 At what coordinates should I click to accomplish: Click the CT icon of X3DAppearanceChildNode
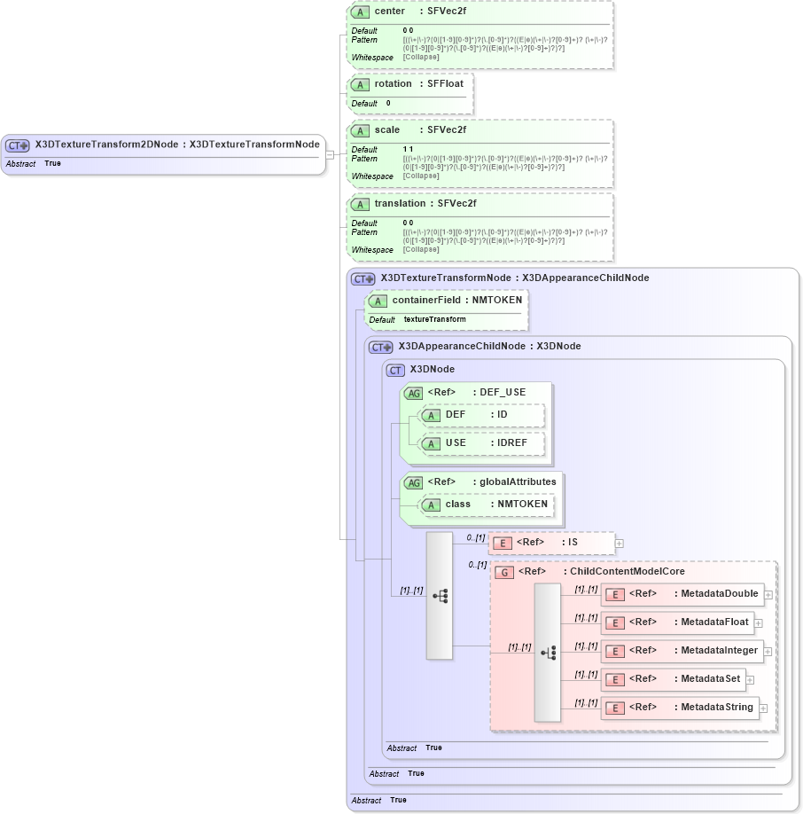(x=380, y=348)
